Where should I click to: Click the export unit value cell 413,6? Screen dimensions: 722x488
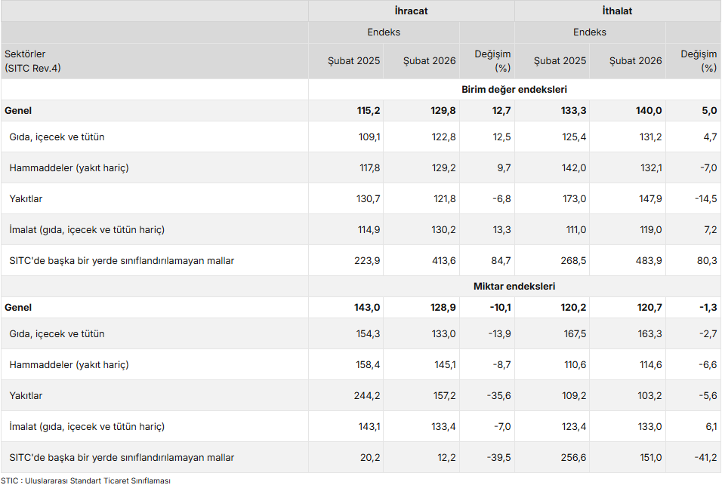click(x=442, y=261)
